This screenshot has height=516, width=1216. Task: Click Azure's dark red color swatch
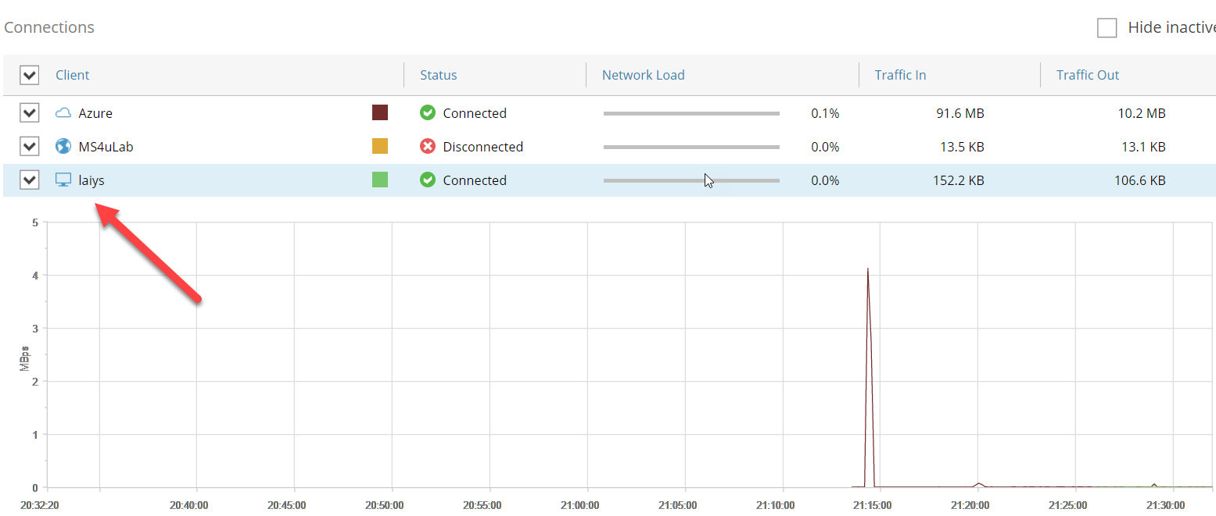380,113
